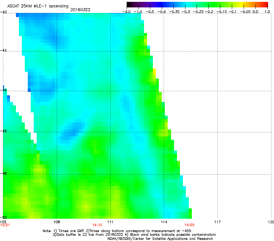The height and width of the screenshot is (241, 274).
Task: Click the date label 20160322
Action: point(80,10)
